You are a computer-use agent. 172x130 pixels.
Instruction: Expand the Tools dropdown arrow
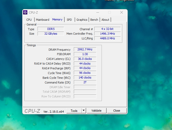coord(84,111)
